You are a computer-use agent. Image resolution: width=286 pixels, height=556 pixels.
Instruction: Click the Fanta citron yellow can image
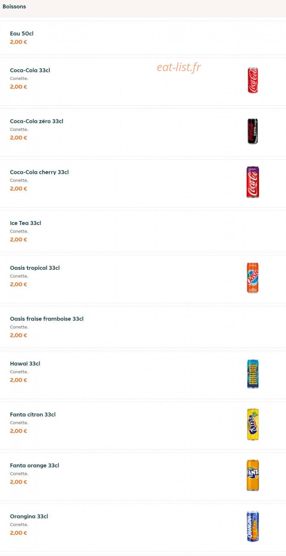(x=253, y=424)
